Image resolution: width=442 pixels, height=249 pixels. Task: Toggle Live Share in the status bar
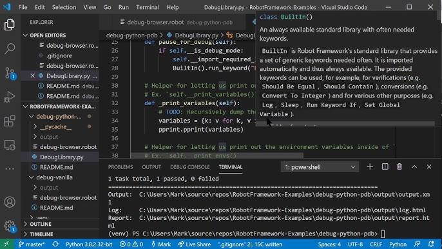[195, 244]
